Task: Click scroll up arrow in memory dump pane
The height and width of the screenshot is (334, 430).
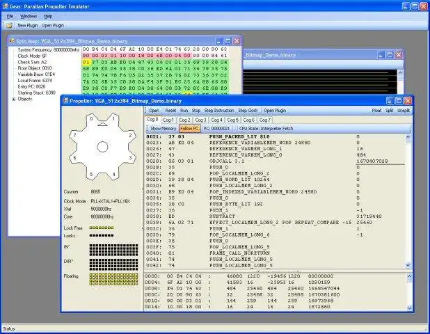Action: point(409,276)
